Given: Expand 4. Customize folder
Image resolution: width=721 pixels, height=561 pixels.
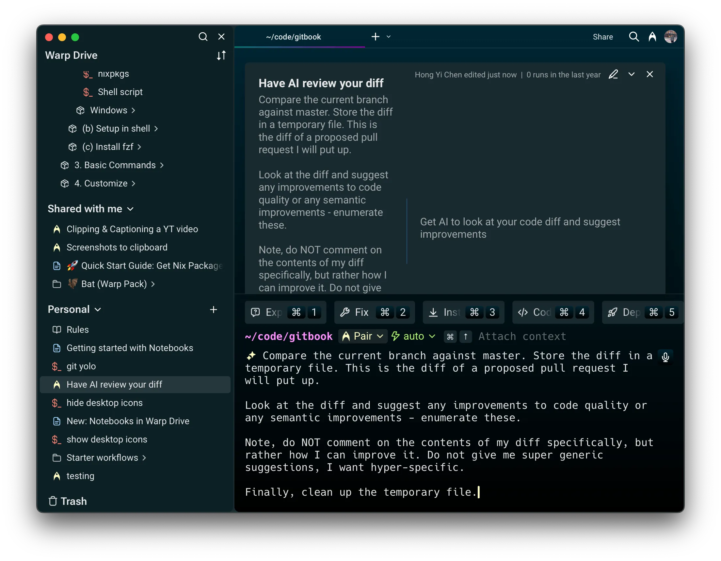Looking at the screenshot, I should pos(98,183).
